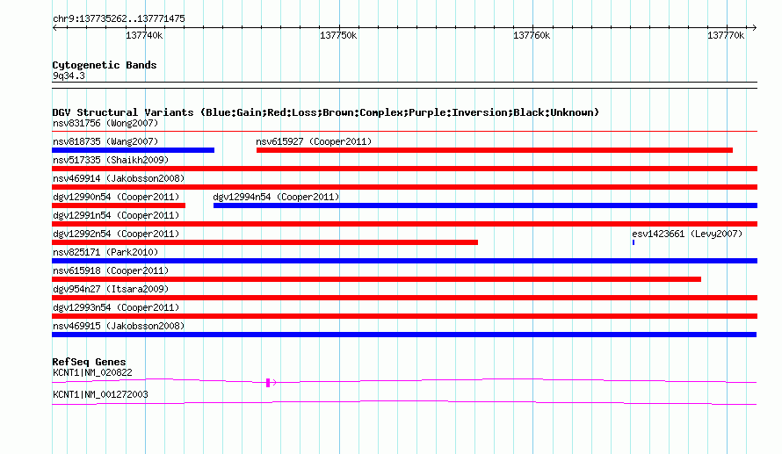This screenshot has width=782, height=454.
Task: Open variant dgv12990n54 (Cooper2011) label
Action: click(x=116, y=197)
